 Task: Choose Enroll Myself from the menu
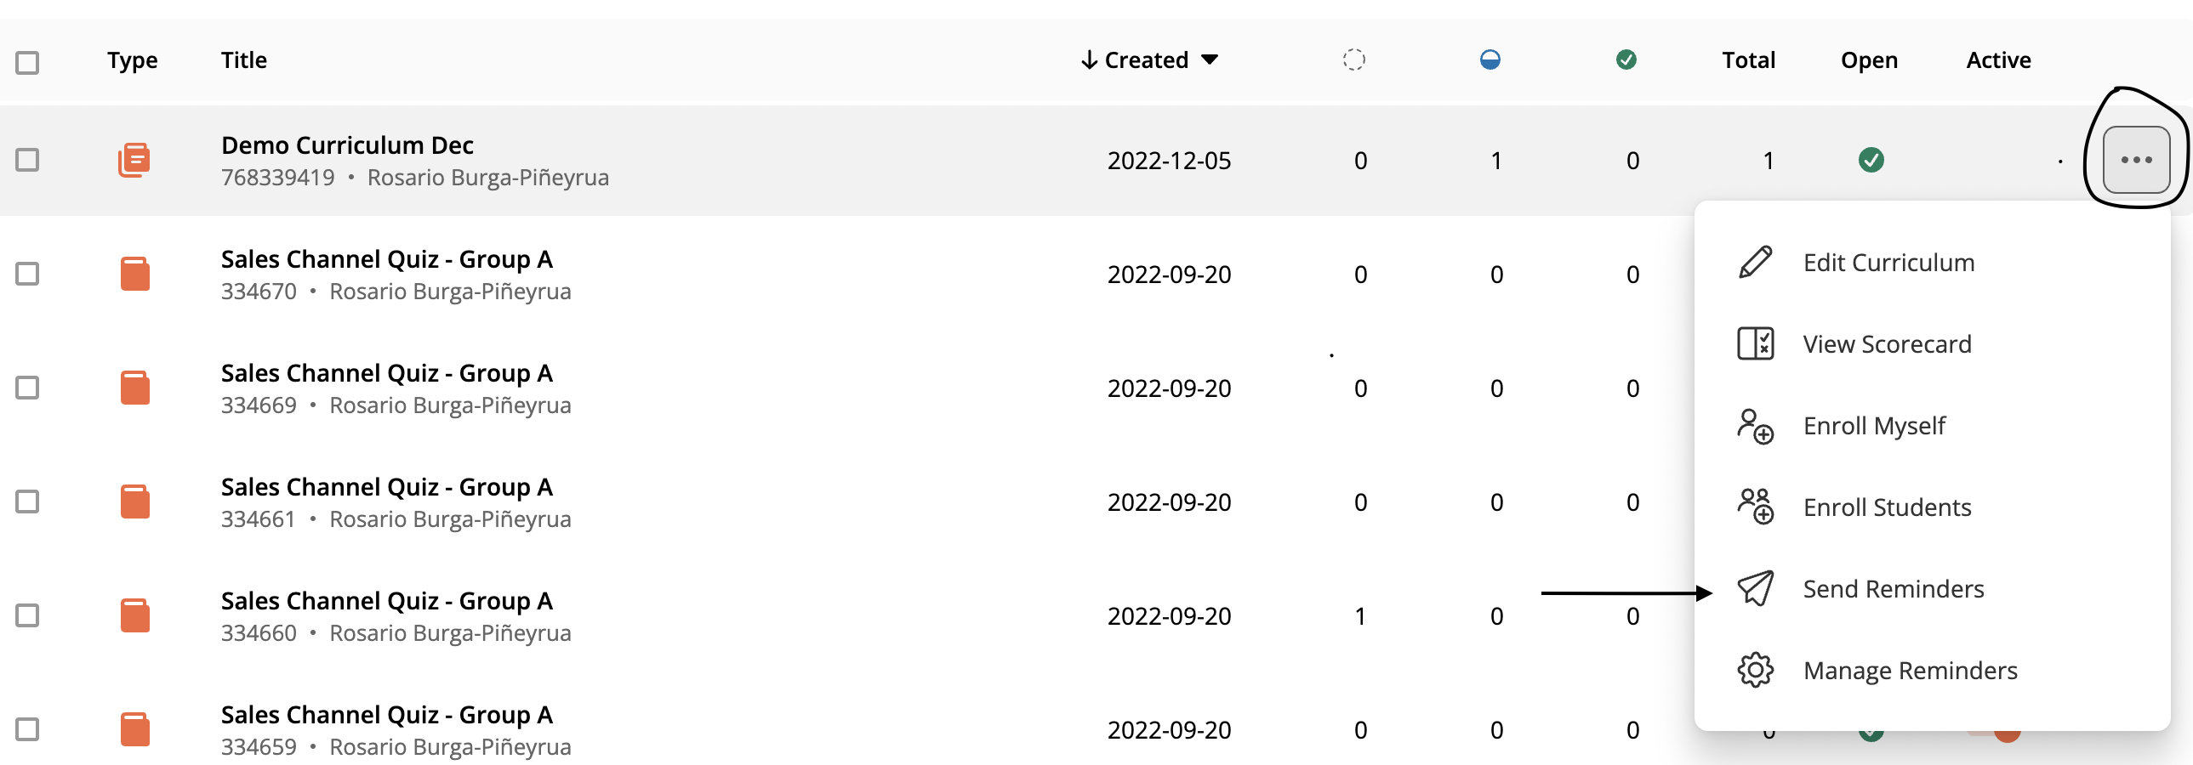pos(1874,426)
